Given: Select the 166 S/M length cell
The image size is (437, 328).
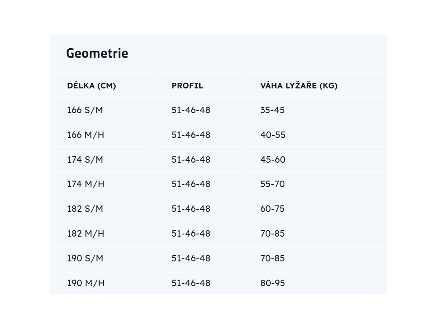Looking at the screenshot, I should [x=85, y=110].
